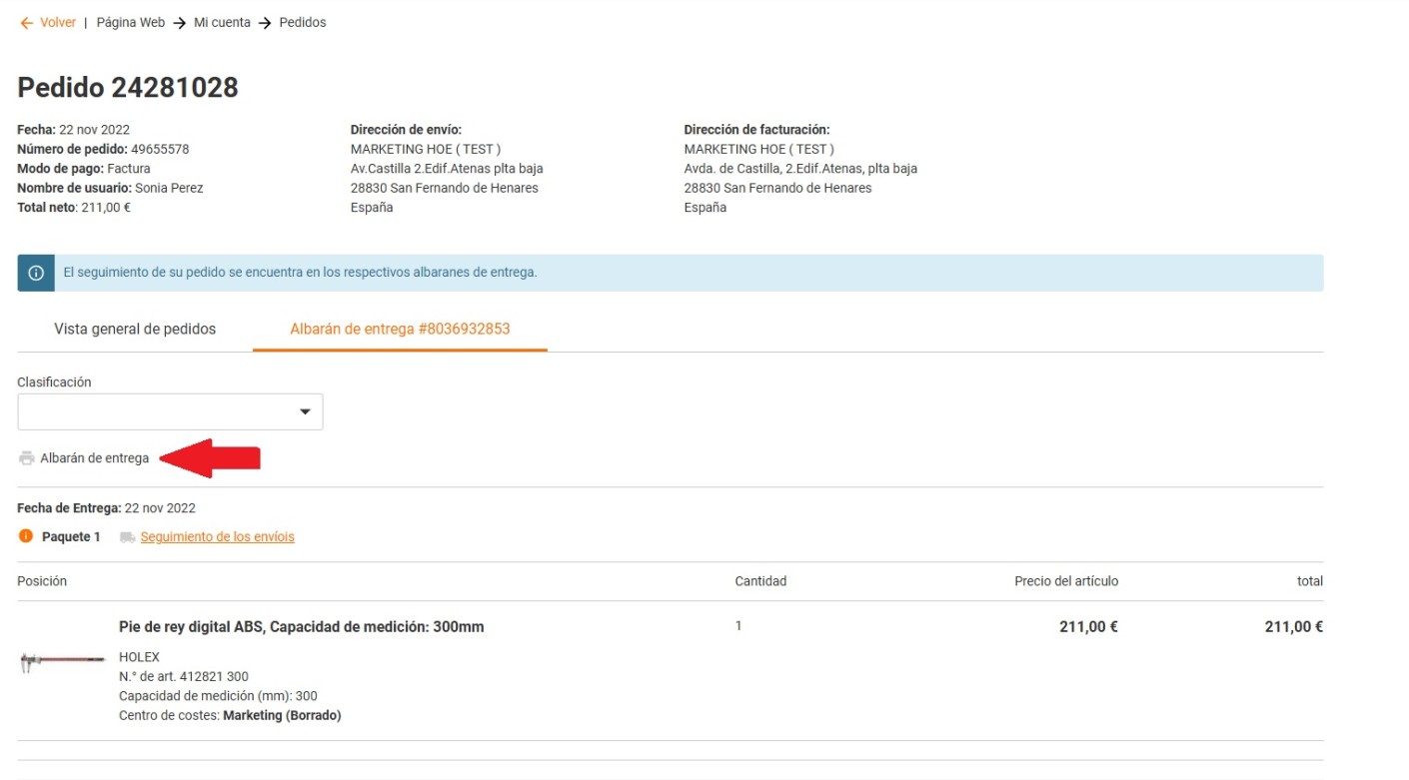The width and height of the screenshot is (1409, 780).
Task: Click the info icon in blue banner
Action: [36, 273]
